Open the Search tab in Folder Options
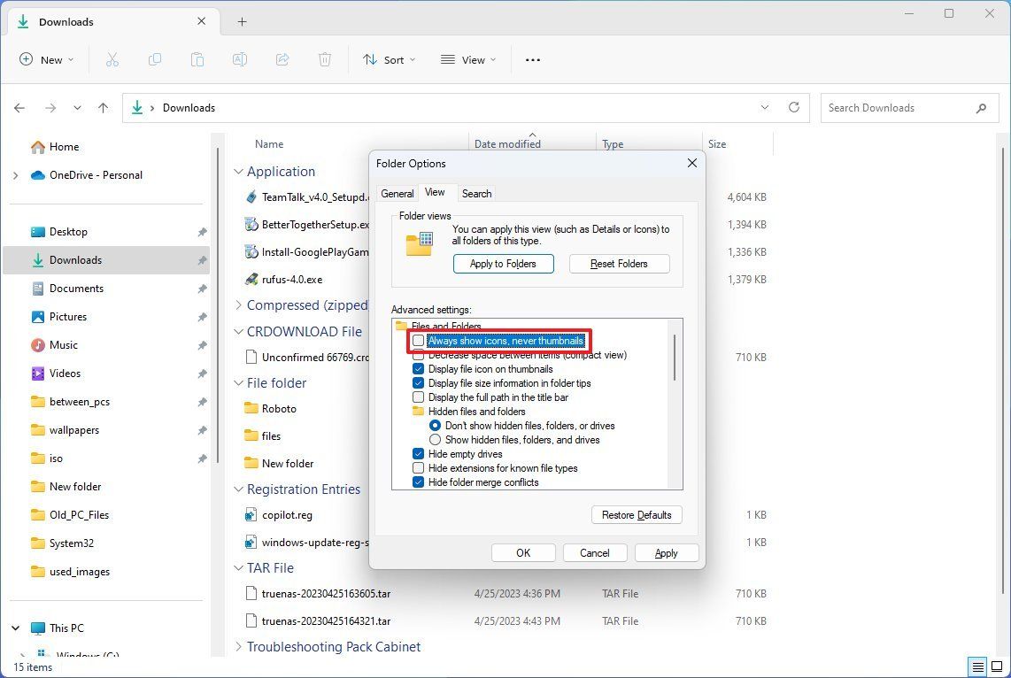The height and width of the screenshot is (678, 1011). click(x=476, y=193)
